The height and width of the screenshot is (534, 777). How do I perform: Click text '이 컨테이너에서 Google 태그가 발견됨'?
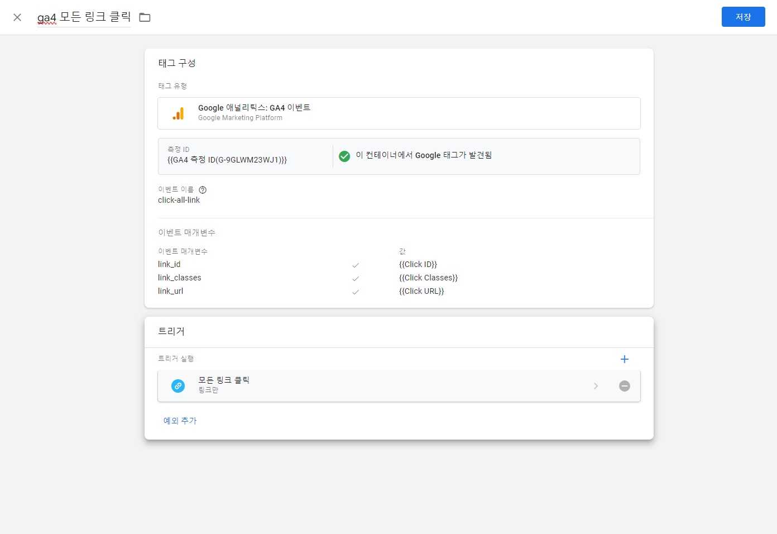(x=424, y=155)
